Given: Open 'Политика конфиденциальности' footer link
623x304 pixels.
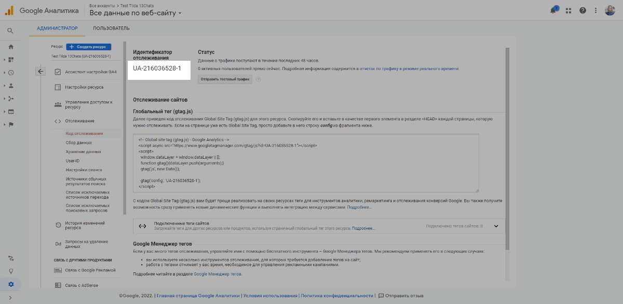Looking at the screenshot, I should (x=337, y=296).
